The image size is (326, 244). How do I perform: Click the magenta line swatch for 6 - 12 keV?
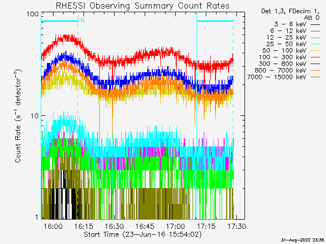click(315, 32)
